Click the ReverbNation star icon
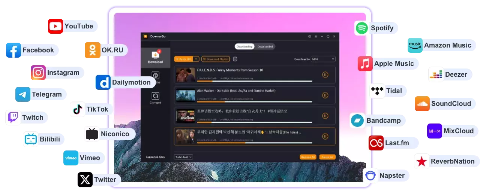Screen dimensions: 480x195 422,161
